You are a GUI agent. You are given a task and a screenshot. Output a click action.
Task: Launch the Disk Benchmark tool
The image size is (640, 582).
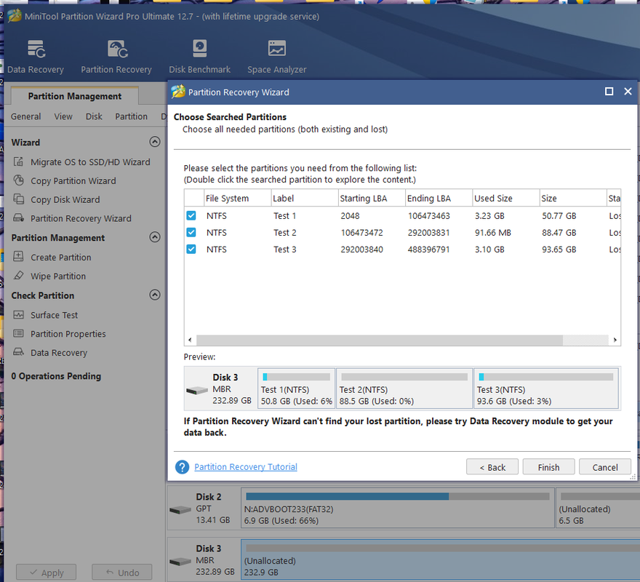tap(199, 57)
